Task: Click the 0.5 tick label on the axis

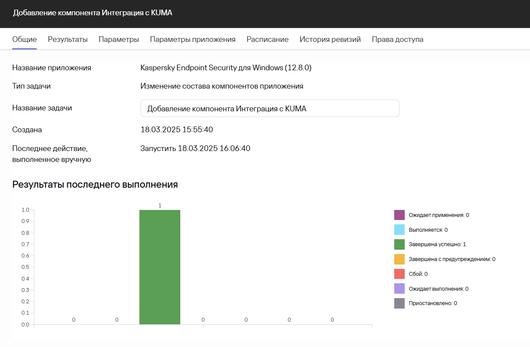Action: coord(25,267)
